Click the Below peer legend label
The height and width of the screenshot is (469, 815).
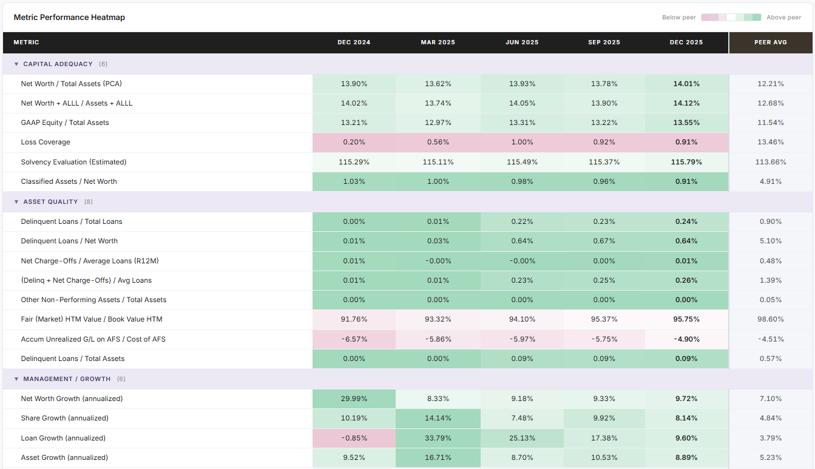[x=678, y=18]
